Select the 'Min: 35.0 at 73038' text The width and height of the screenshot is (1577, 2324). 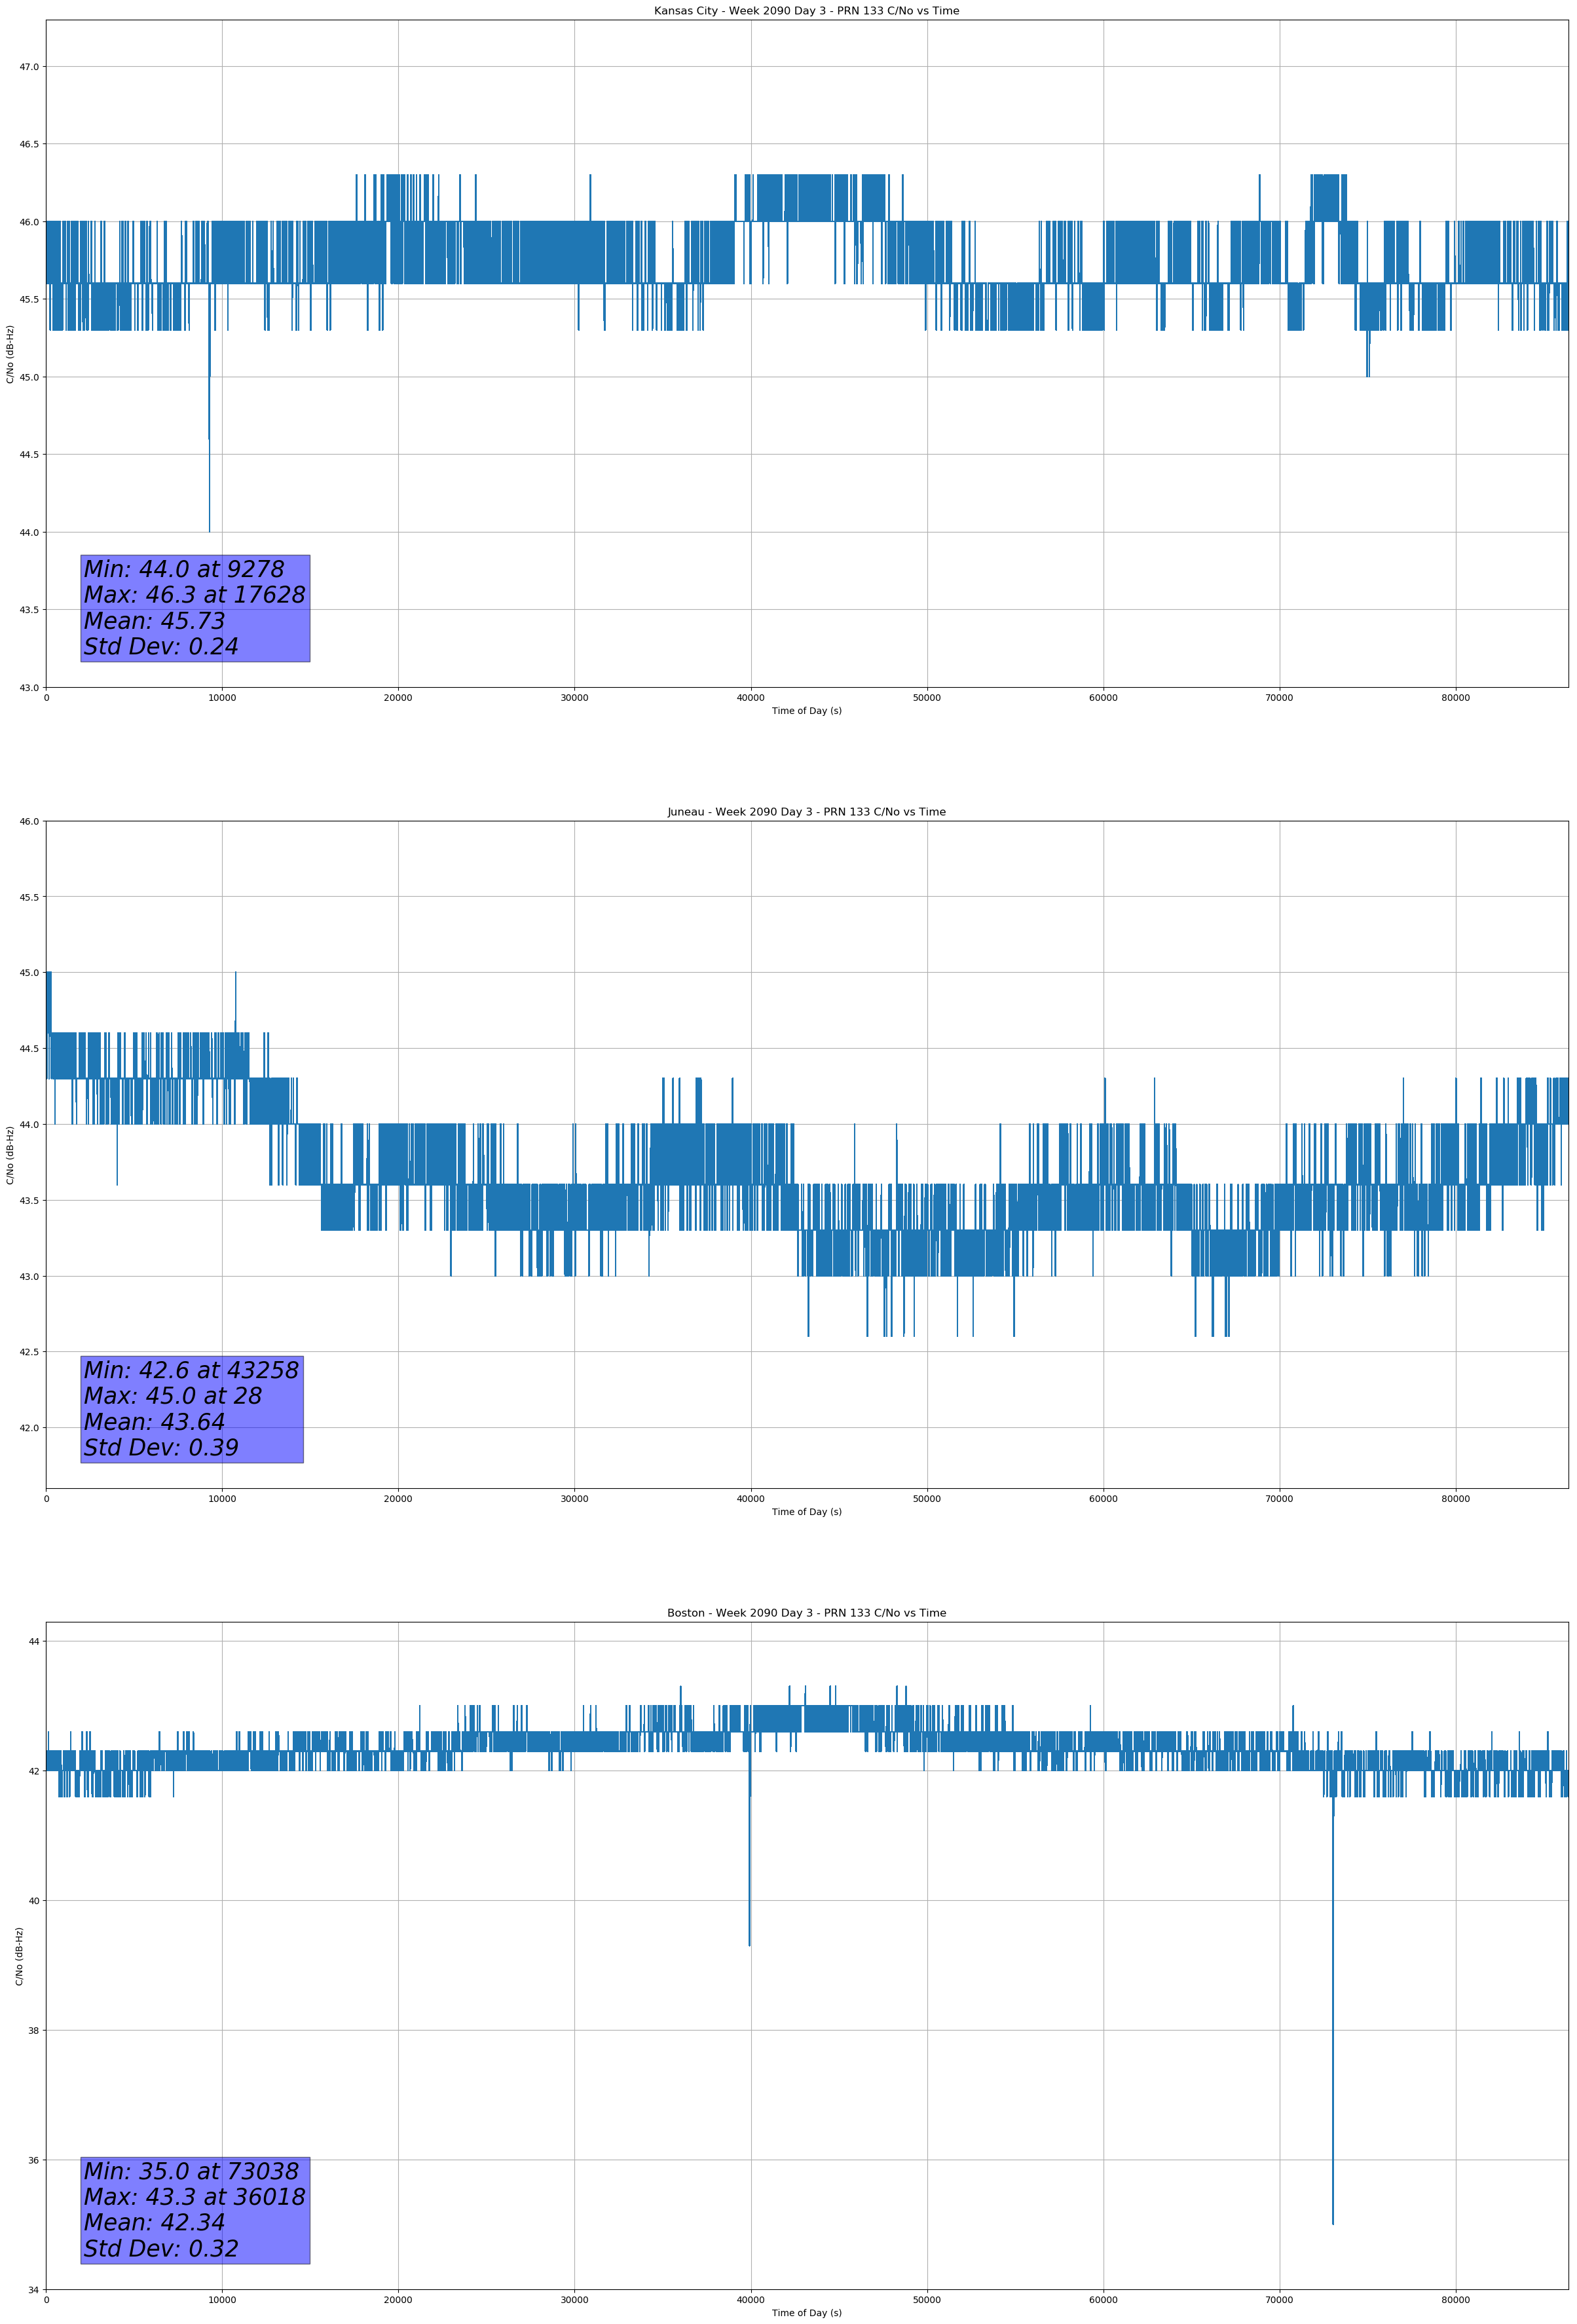pyautogui.click(x=191, y=2171)
